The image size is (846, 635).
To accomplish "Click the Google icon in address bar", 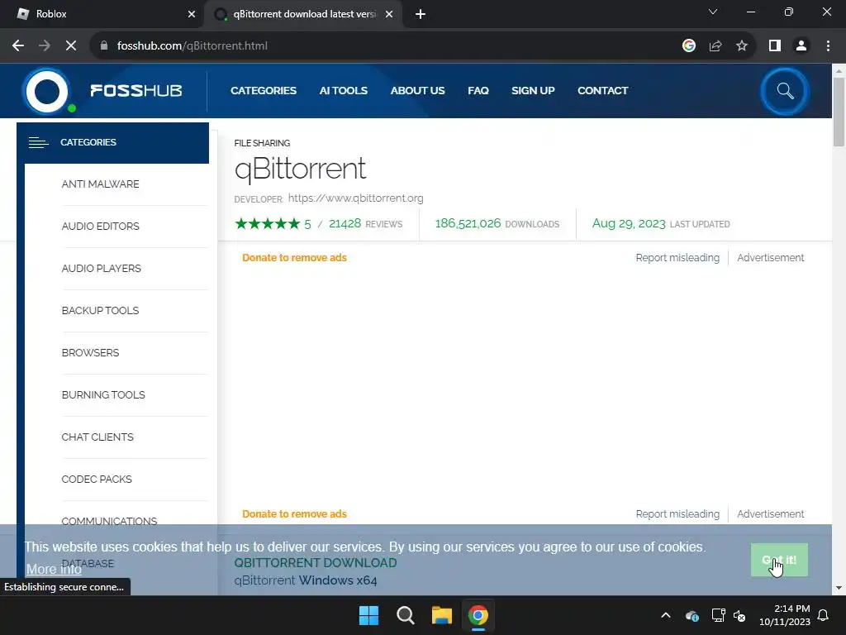I will pyautogui.click(x=689, y=46).
